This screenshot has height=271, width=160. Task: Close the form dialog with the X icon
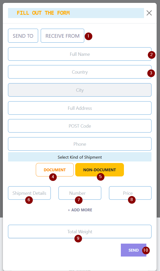click(149, 13)
